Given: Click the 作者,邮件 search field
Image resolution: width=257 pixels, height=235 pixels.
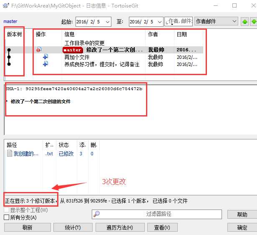Looking at the screenshot, I should coord(179,21).
